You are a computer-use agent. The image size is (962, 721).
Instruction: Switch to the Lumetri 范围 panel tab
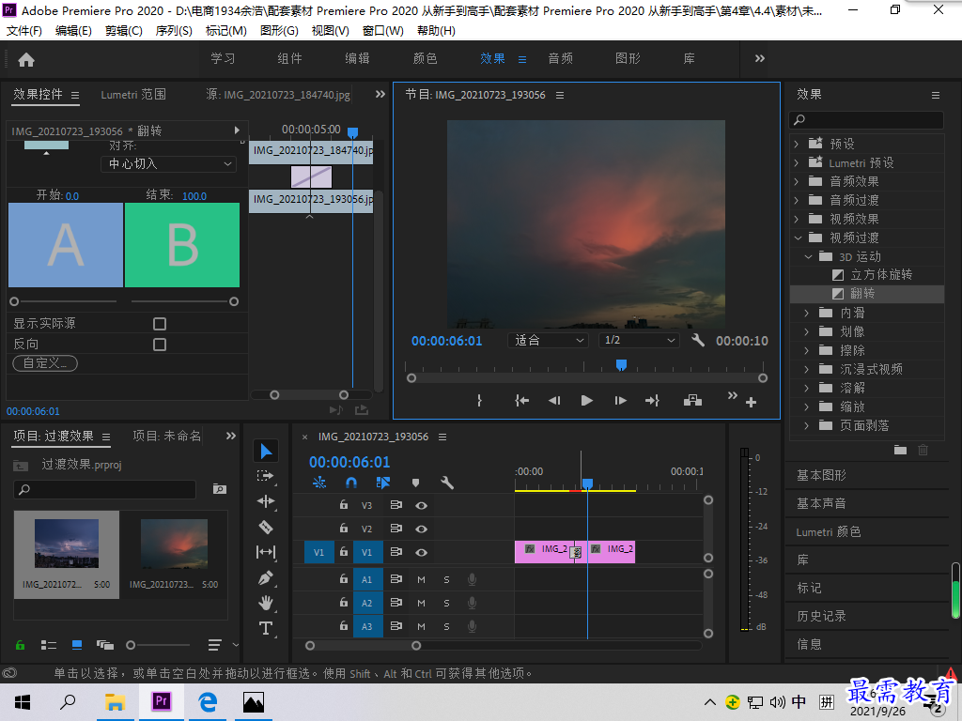[x=133, y=95]
